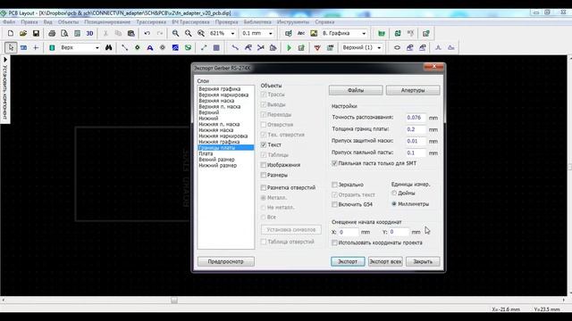Open the Проверка menu
This screenshot has width=572, height=321.
226,22
